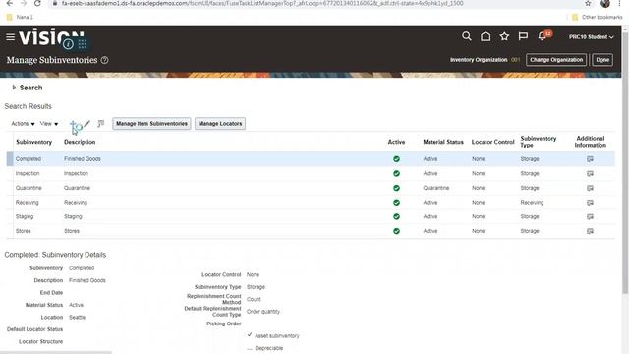Click the Change Organization button
This screenshot has width=629, height=354.
coord(556,60)
